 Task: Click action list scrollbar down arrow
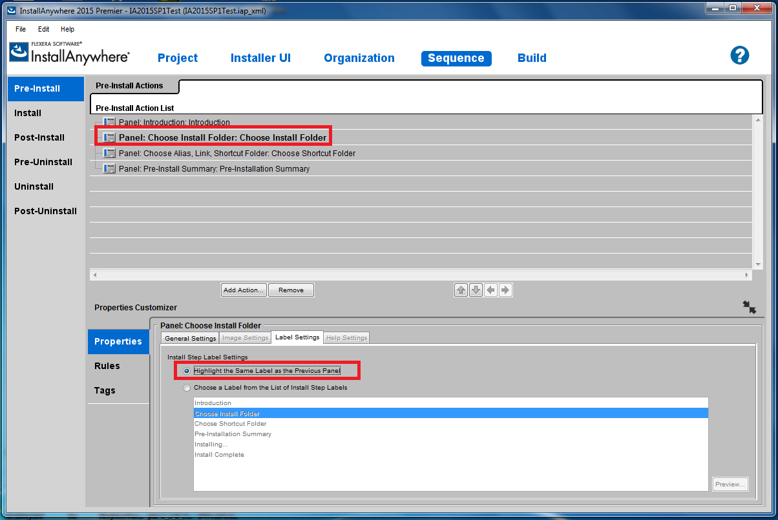758,264
